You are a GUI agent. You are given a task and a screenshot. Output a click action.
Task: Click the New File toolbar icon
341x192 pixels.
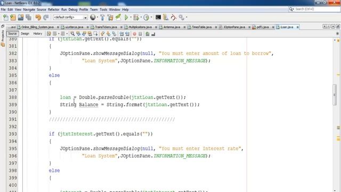[6, 17]
